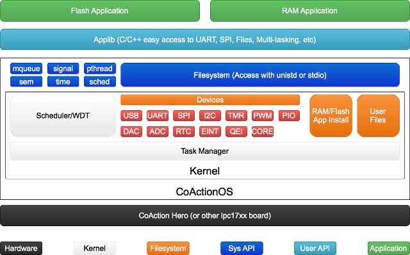Click the mqueue API block
The height and width of the screenshot is (255, 410).
click(x=26, y=69)
